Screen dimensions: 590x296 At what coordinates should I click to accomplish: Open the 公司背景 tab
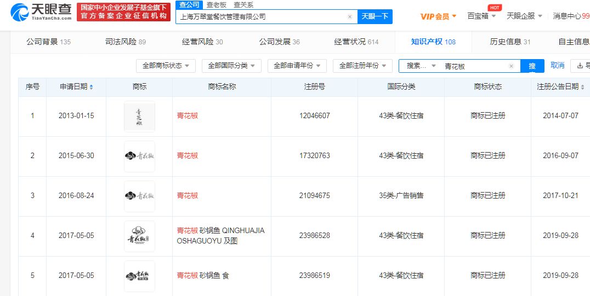tap(49, 42)
